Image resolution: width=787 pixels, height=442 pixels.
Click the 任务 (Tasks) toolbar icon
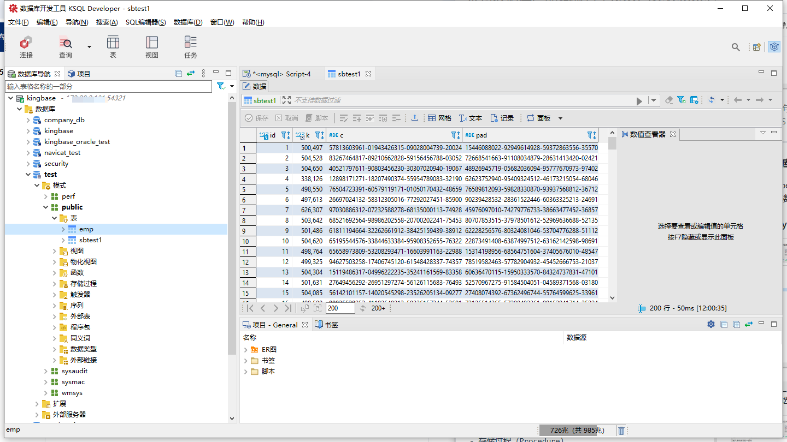pos(190,47)
